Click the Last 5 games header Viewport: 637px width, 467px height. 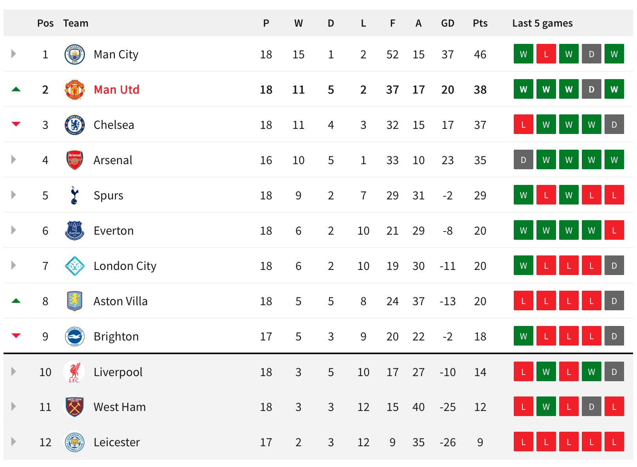542,23
